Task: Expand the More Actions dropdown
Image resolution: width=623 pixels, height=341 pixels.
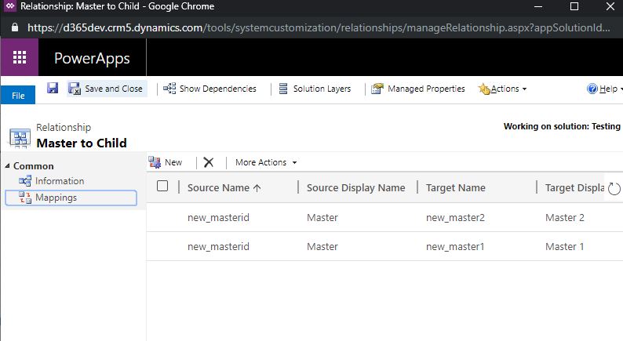Action: [266, 162]
